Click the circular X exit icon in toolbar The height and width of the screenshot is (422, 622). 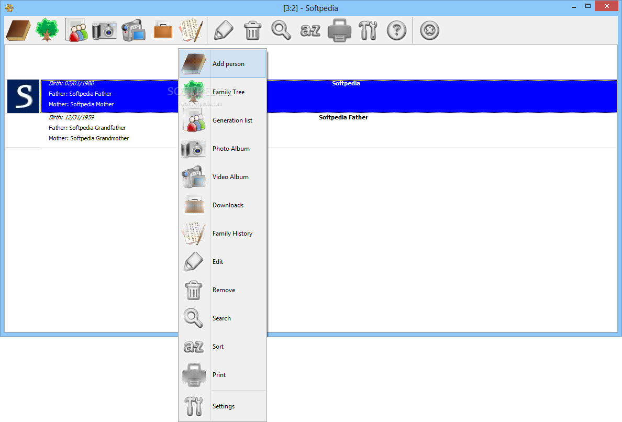[x=430, y=30]
